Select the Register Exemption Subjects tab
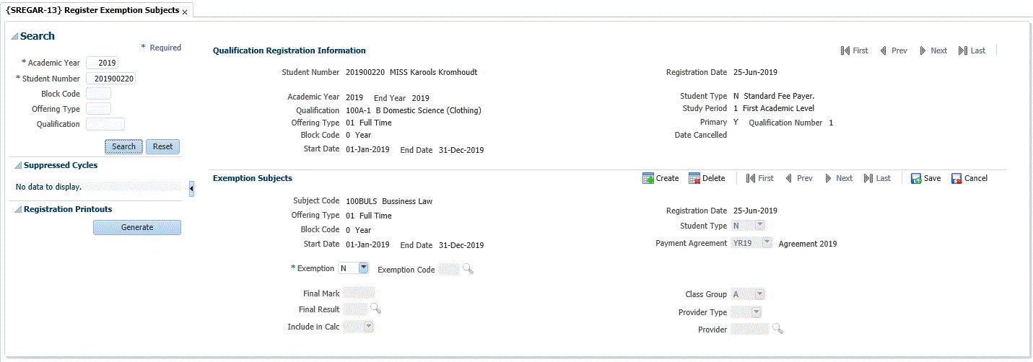Viewport: 1033px width, 362px height. tap(92, 11)
